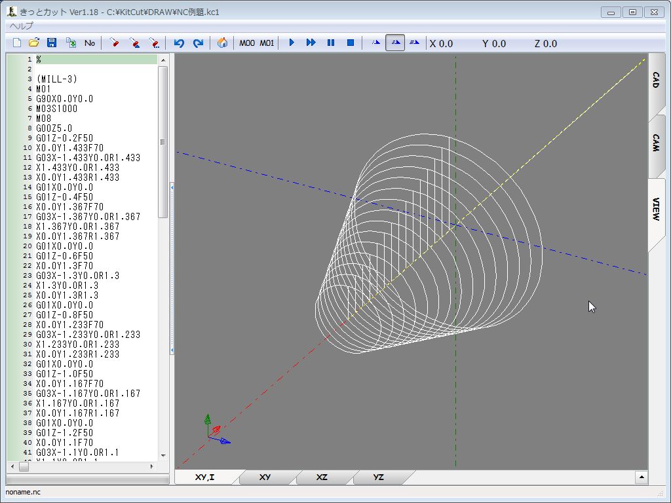Image resolution: width=671 pixels, height=503 pixels.
Task: Select the slowest speed icon with one line
Action: (x=376, y=43)
